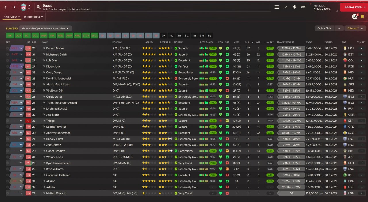Switch club using up-down arrows
This screenshot has width=368, height=202.
[x=29, y=7]
